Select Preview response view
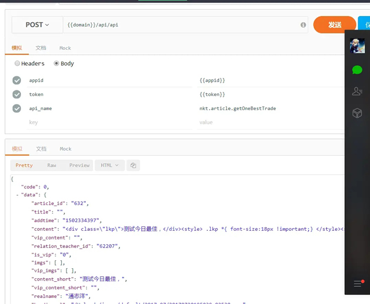The image size is (370, 304). tap(80, 166)
